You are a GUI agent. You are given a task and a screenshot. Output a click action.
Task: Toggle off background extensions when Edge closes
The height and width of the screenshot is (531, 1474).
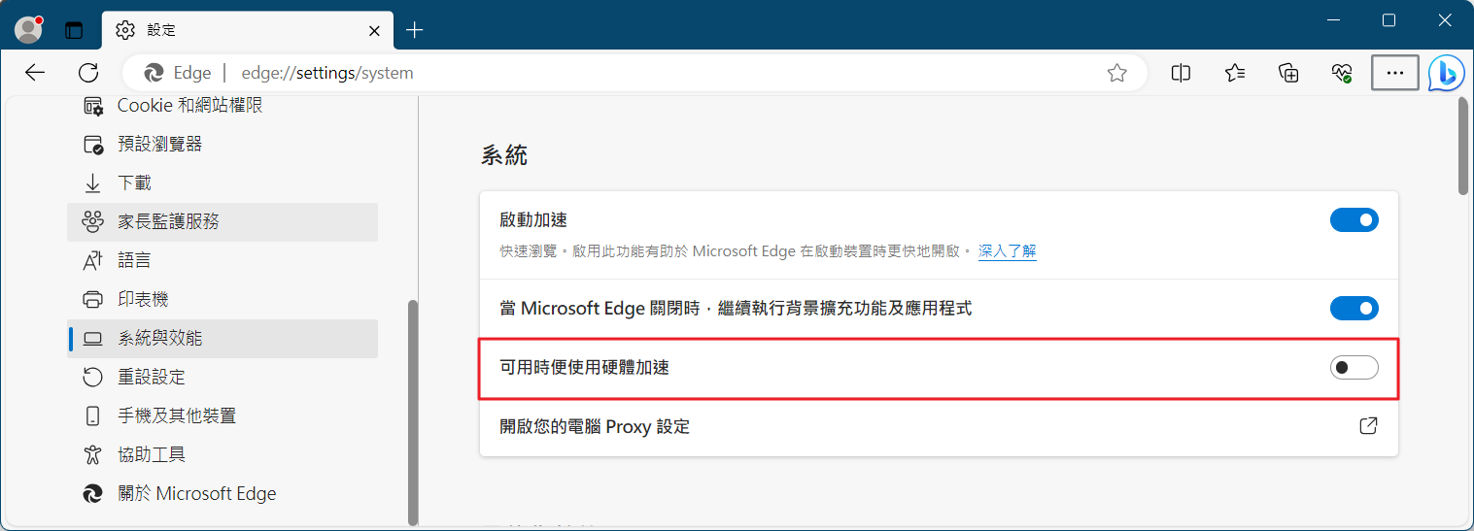pos(1354,309)
